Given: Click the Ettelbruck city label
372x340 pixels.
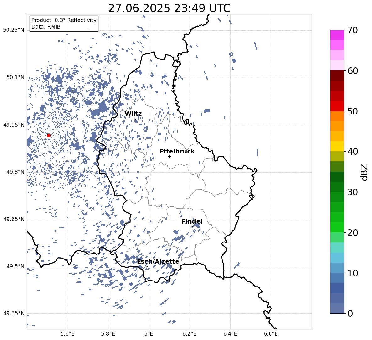Looking at the screenshot, I should (177, 152).
